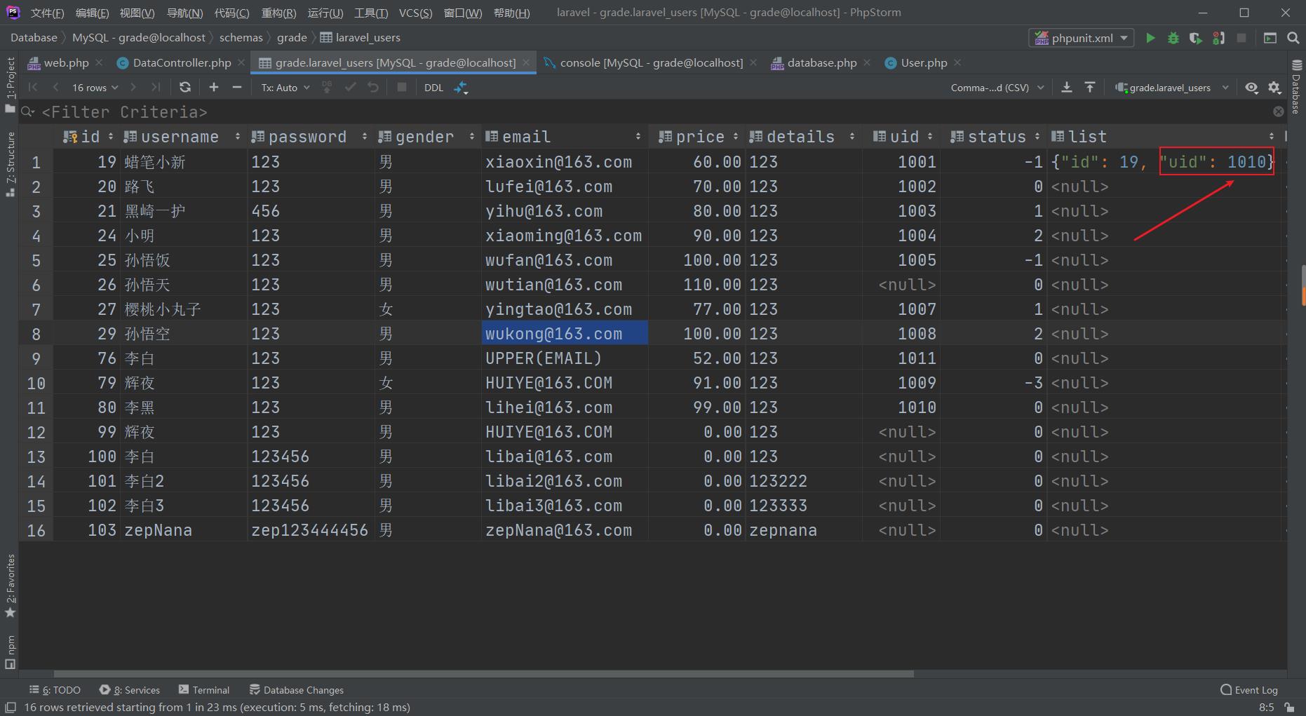Viewport: 1306px width, 716px height.
Task: Go to the last page of rows
Action: tap(156, 87)
